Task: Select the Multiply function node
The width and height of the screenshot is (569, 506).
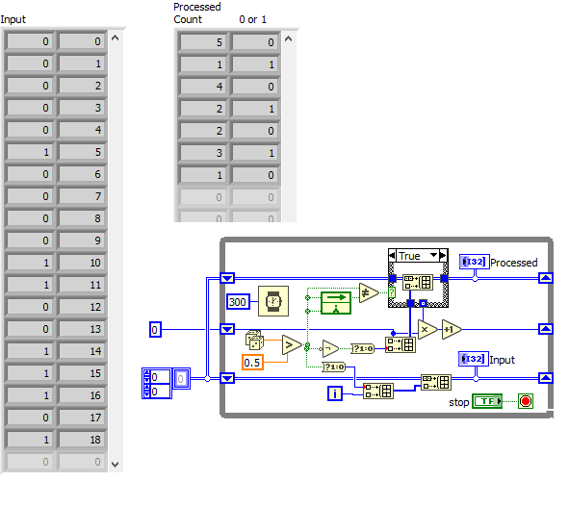Action: tap(427, 330)
